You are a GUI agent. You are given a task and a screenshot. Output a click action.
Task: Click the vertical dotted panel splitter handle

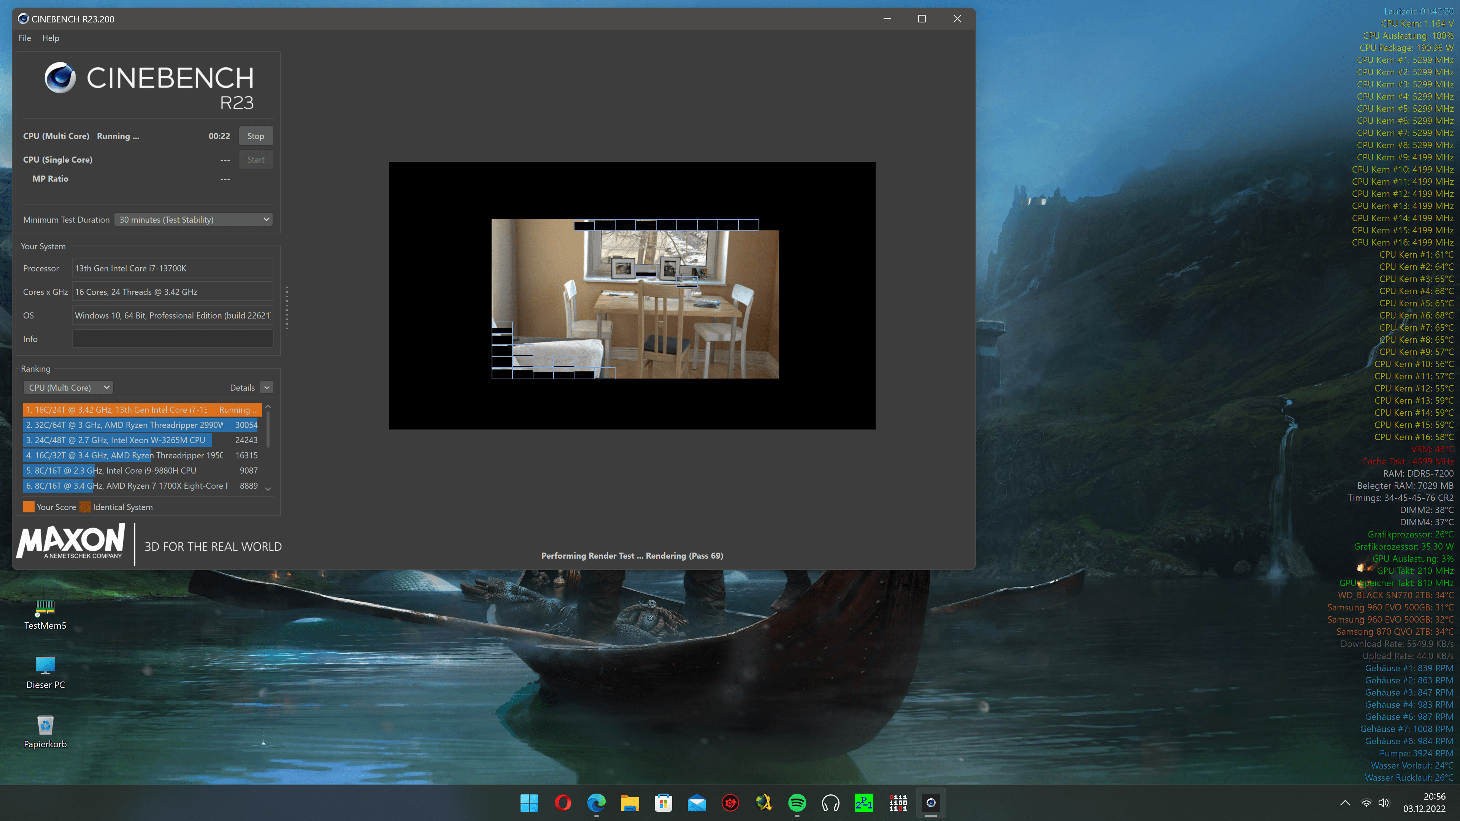click(x=287, y=307)
